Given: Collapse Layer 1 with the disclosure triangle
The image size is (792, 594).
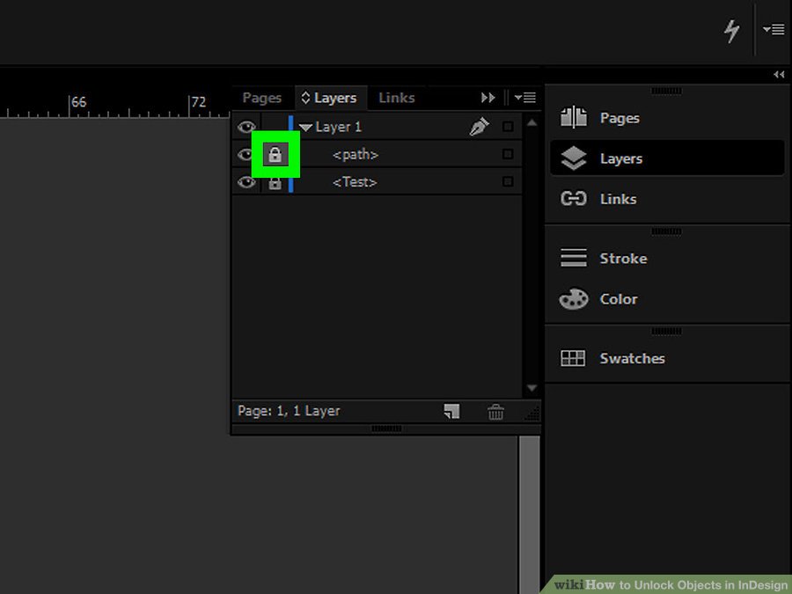Looking at the screenshot, I should [305, 128].
